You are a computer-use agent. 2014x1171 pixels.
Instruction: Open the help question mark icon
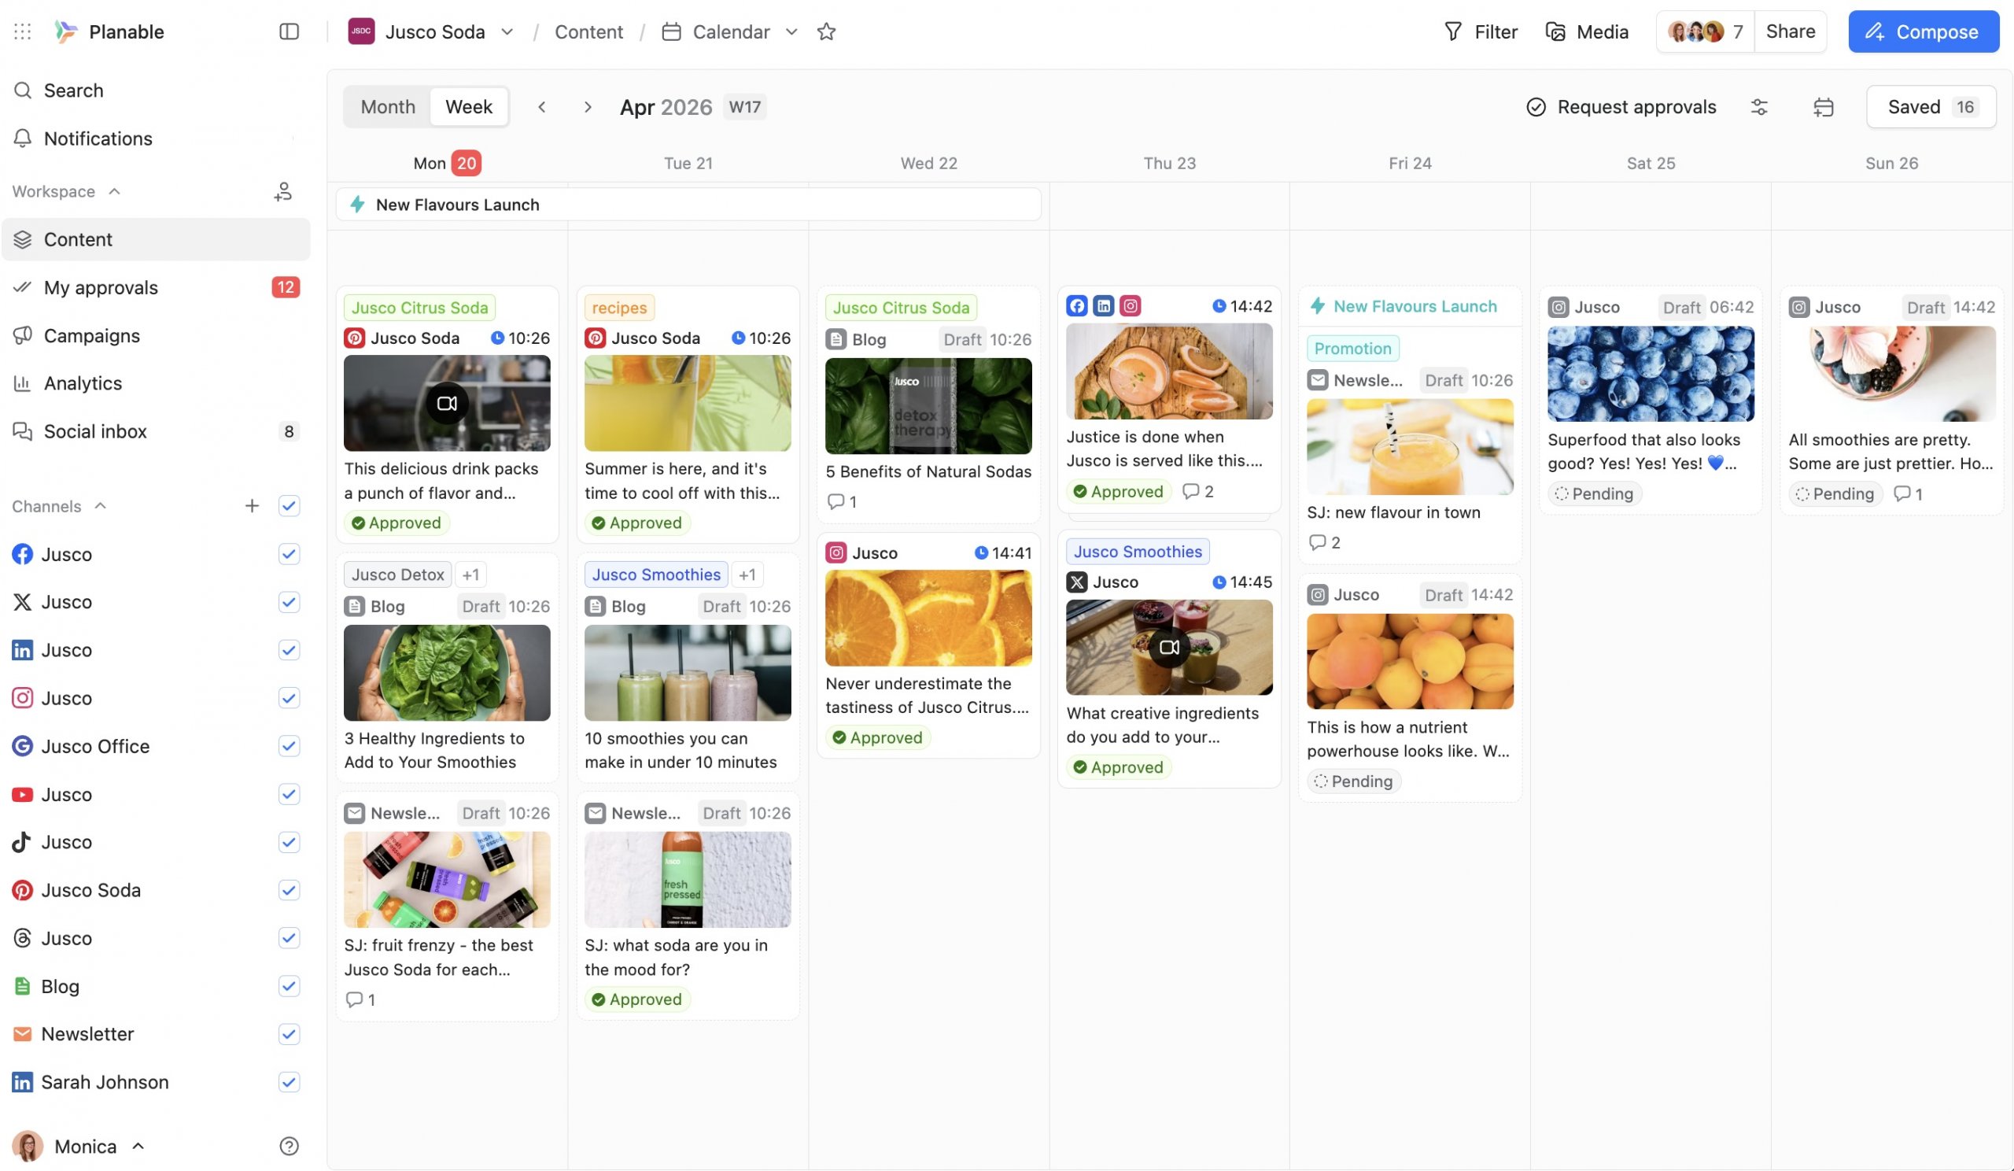pyautogui.click(x=289, y=1147)
